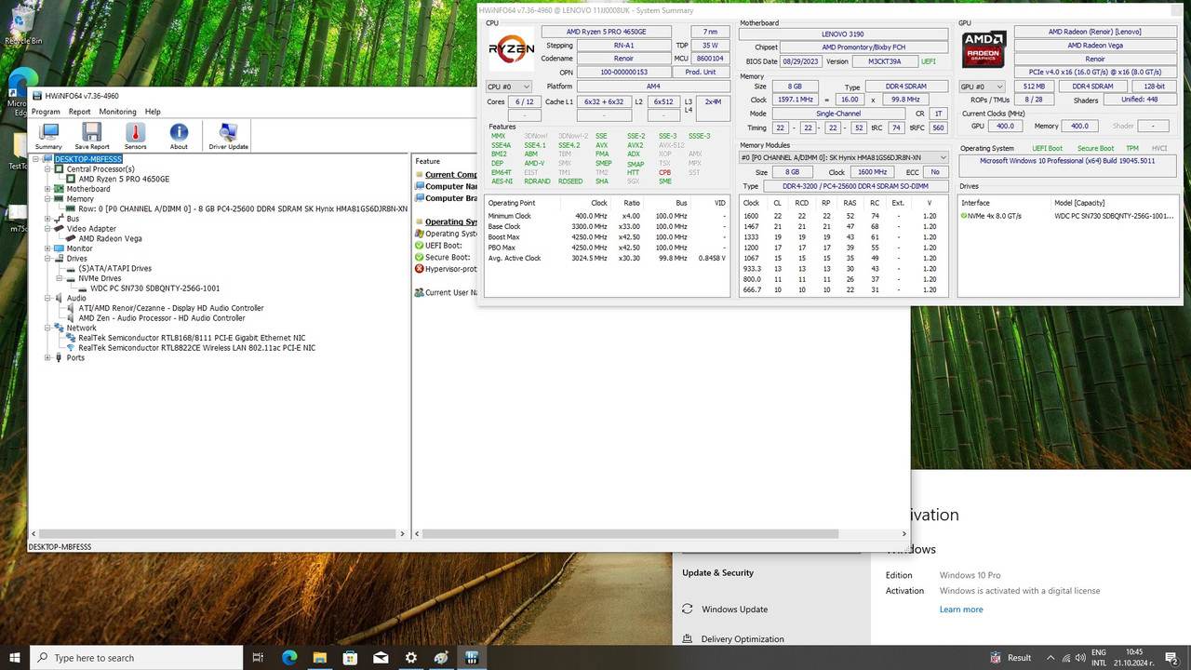The height and width of the screenshot is (670, 1191).
Task: Click the taskbar search box
Action: point(135,657)
